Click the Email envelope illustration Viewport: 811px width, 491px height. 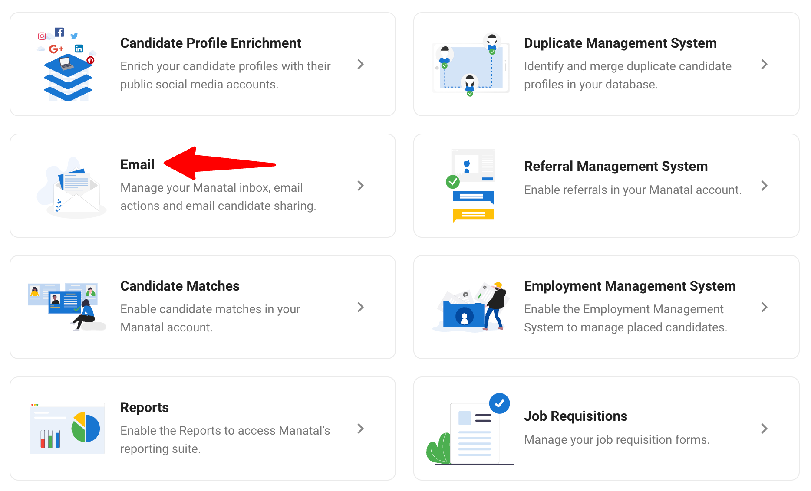pyautogui.click(x=71, y=187)
